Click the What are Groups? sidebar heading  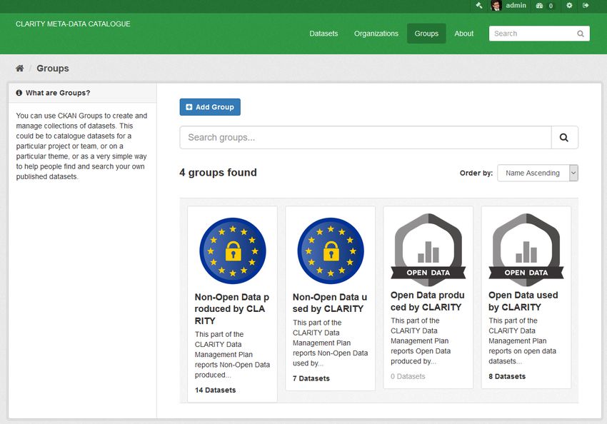(x=58, y=93)
